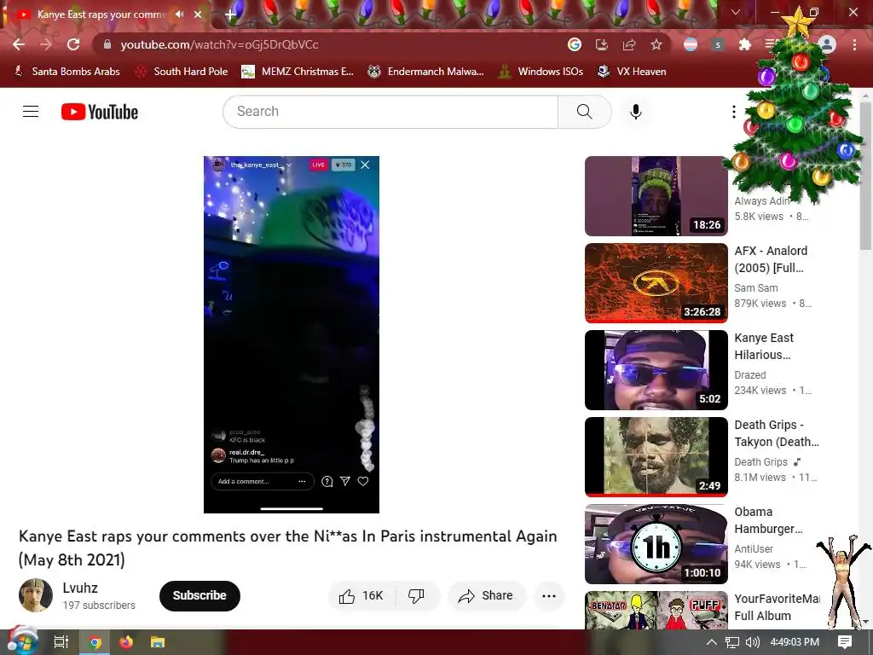Open the Death Grips Takyon thumbnail
This screenshot has width=873, height=655.
pos(656,457)
